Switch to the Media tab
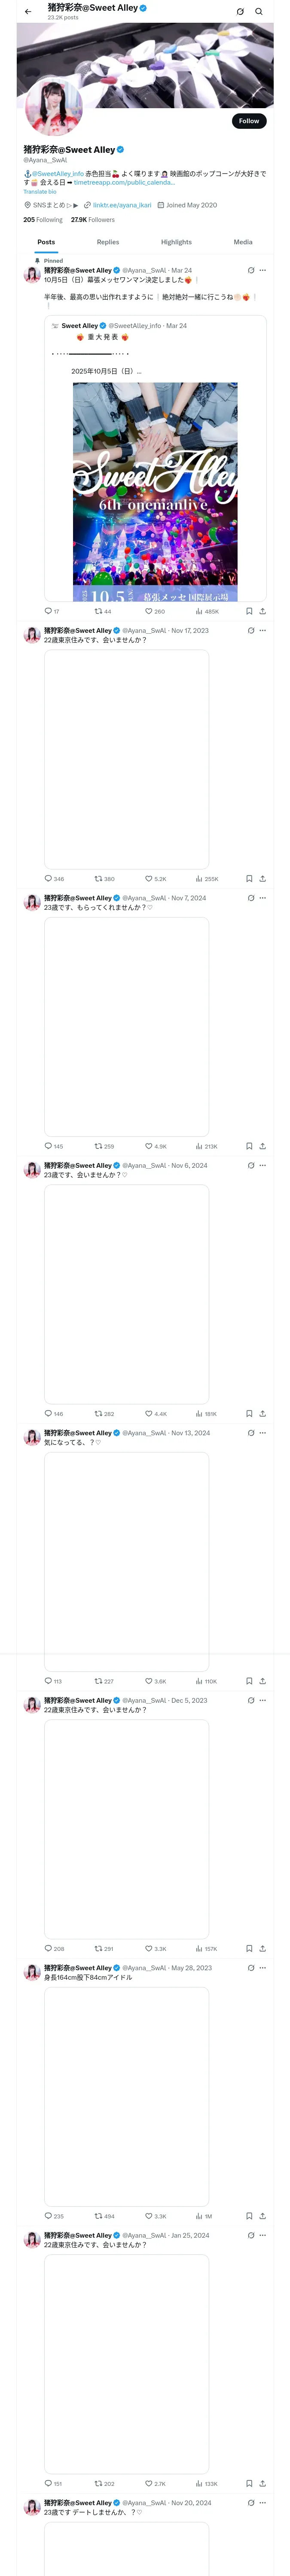Viewport: 290px width, 2576px height. 243,242
